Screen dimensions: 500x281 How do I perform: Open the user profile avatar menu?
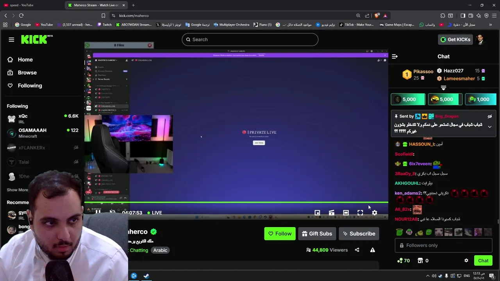click(480, 39)
